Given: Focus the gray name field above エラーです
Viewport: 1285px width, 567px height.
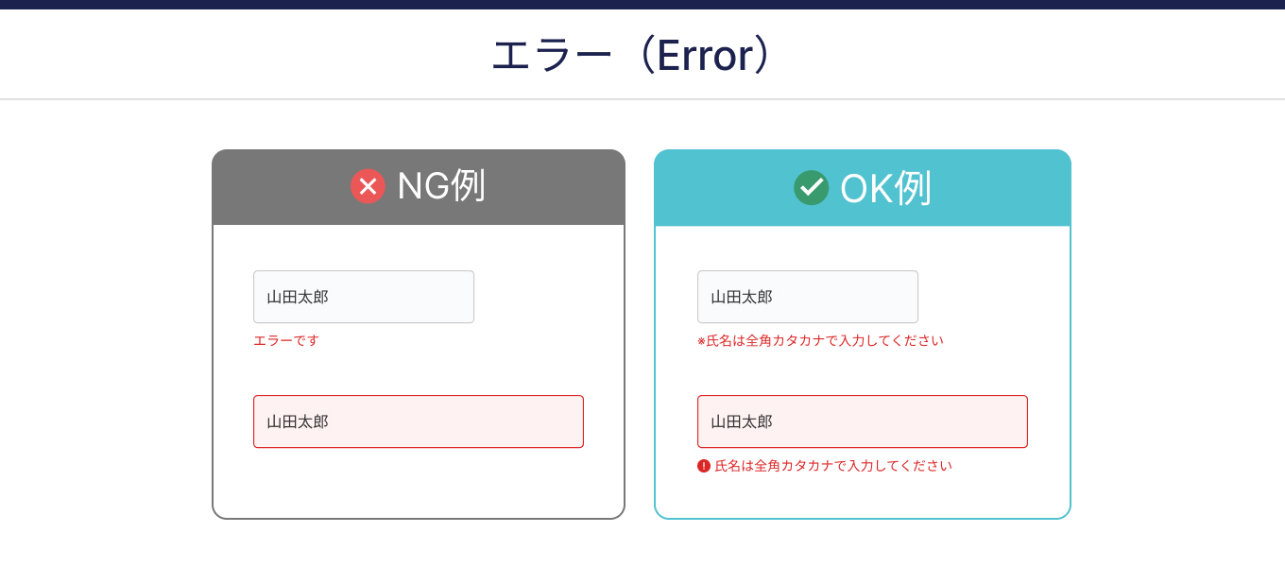Looking at the screenshot, I should (364, 297).
